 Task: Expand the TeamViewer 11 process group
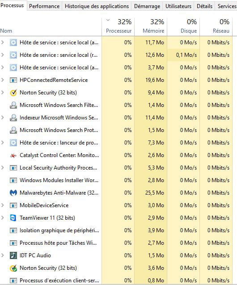(x=3, y=218)
